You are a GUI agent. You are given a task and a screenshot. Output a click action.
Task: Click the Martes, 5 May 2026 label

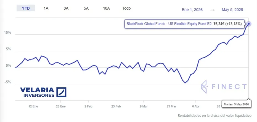[x=236, y=104]
